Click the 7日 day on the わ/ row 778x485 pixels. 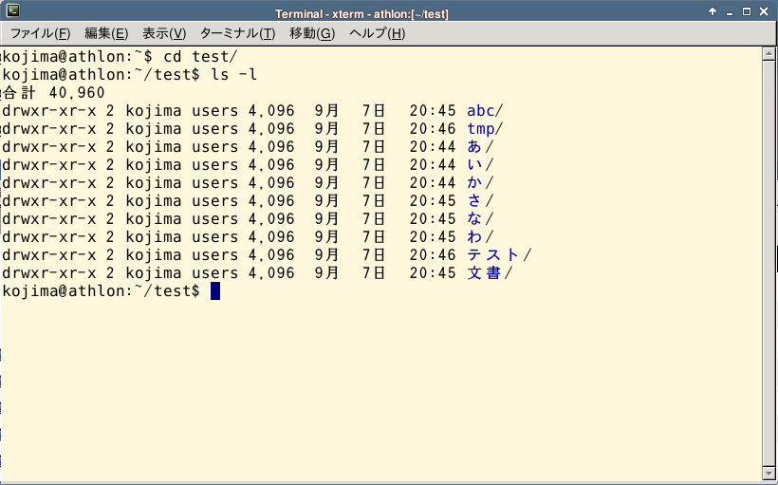(x=374, y=237)
